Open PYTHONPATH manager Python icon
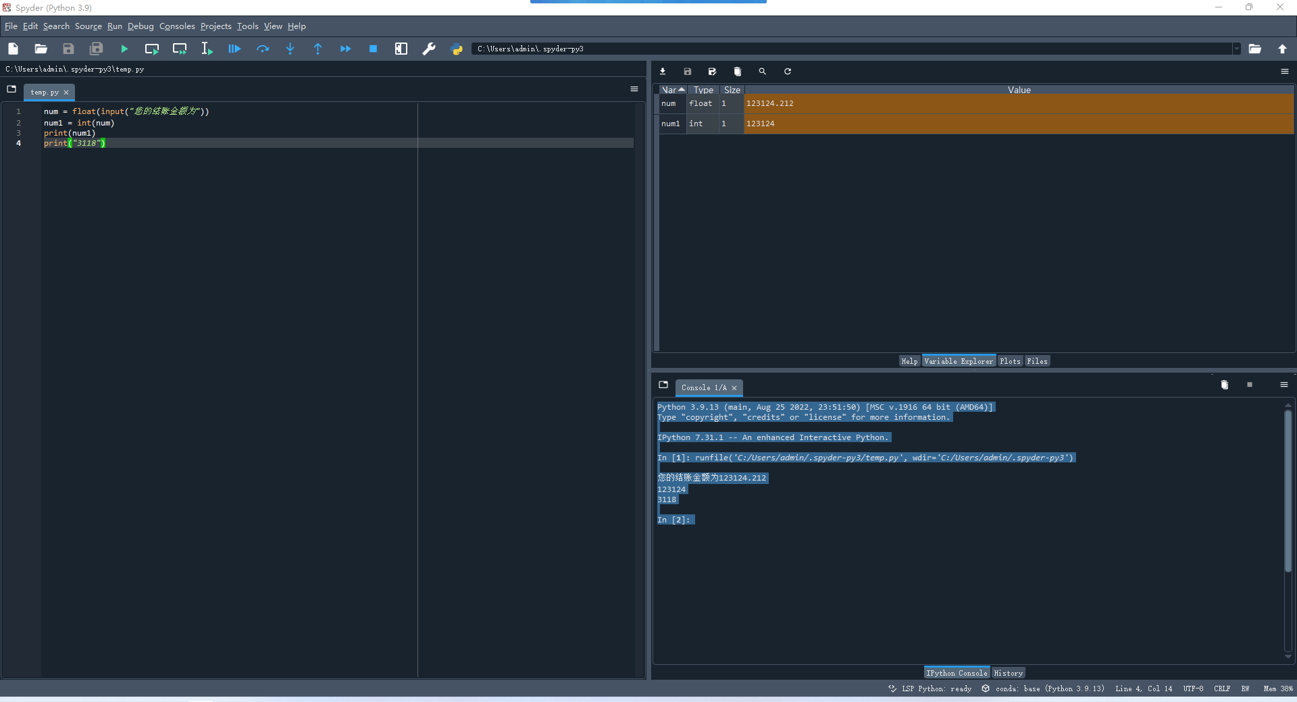Viewport: 1297px width, 702px height. [457, 49]
